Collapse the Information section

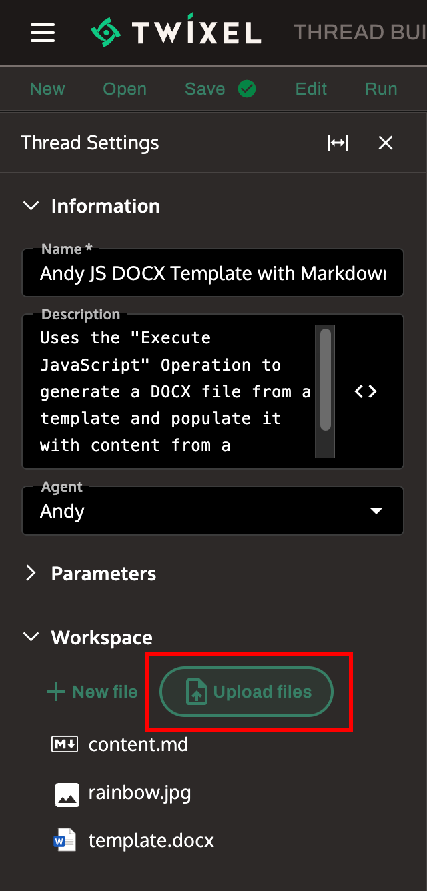click(x=31, y=205)
